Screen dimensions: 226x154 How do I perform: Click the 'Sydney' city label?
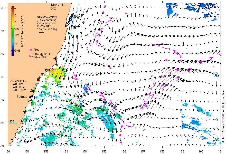(x=22, y=97)
